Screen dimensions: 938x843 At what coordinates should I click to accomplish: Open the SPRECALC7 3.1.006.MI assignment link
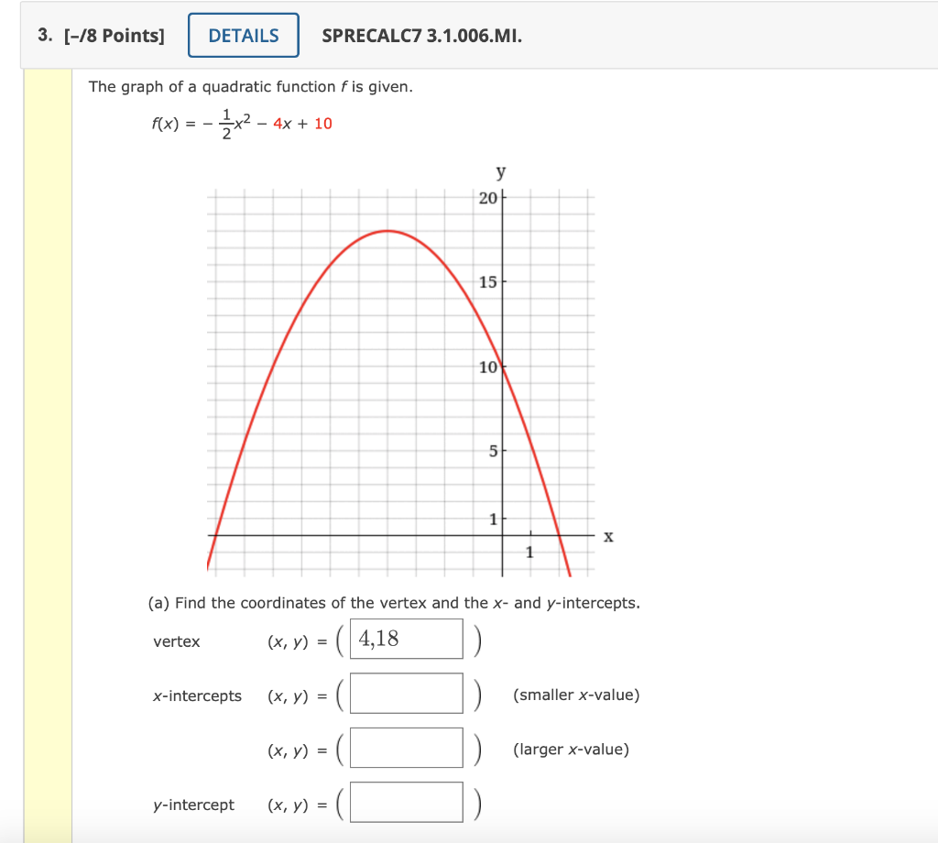pos(420,37)
